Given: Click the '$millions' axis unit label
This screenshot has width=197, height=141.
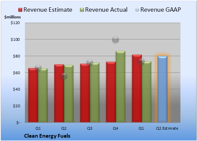Looking at the screenshot, I should (x=12, y=17).
